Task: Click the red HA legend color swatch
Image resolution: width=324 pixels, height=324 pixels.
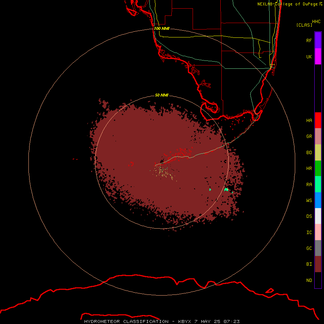Action: (x=318, y=120)
